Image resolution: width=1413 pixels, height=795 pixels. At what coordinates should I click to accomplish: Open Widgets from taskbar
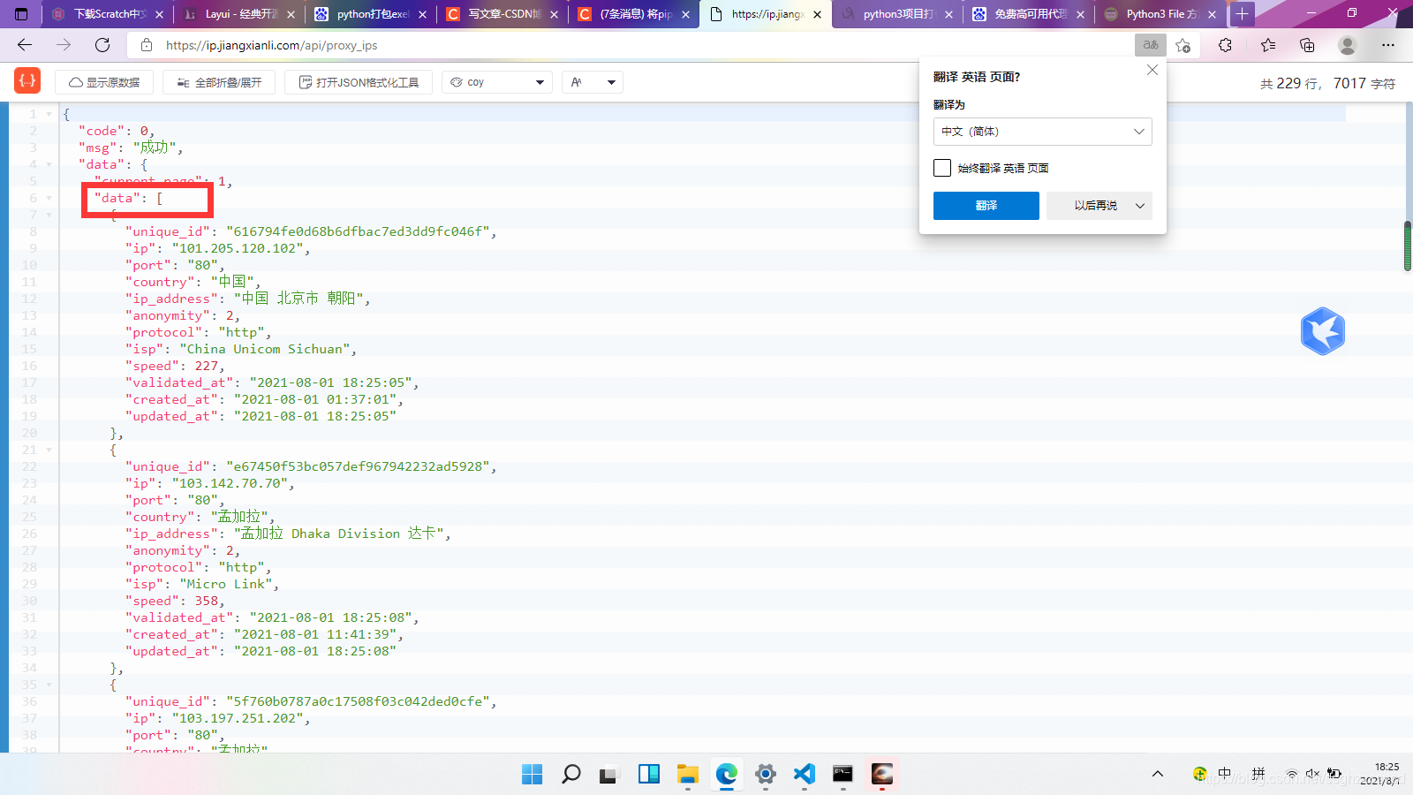649,775
